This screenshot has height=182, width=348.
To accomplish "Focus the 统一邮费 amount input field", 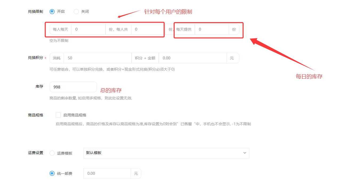I will click(107, 173).
